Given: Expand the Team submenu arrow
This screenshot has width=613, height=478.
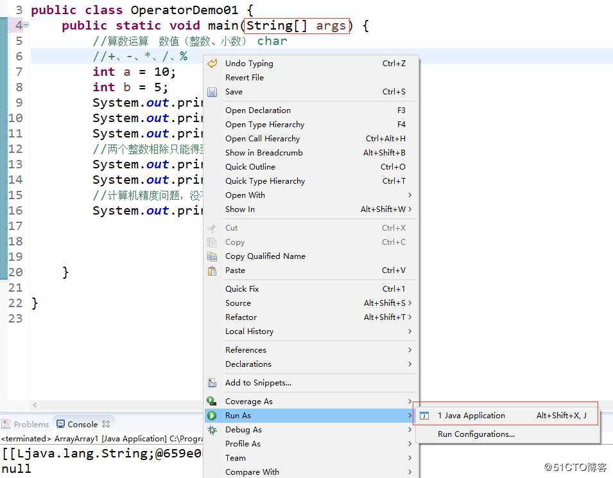Looking at the screenshot, I should pos(410,457).
